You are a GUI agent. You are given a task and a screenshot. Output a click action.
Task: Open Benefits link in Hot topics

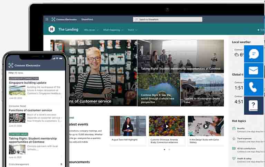(x=241, y=128)
